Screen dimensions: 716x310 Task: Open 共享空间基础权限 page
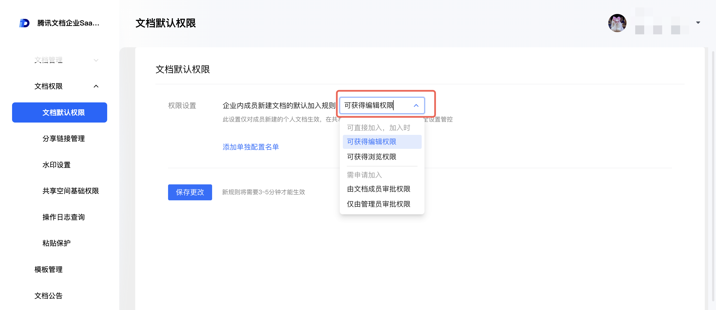[70, 191]
